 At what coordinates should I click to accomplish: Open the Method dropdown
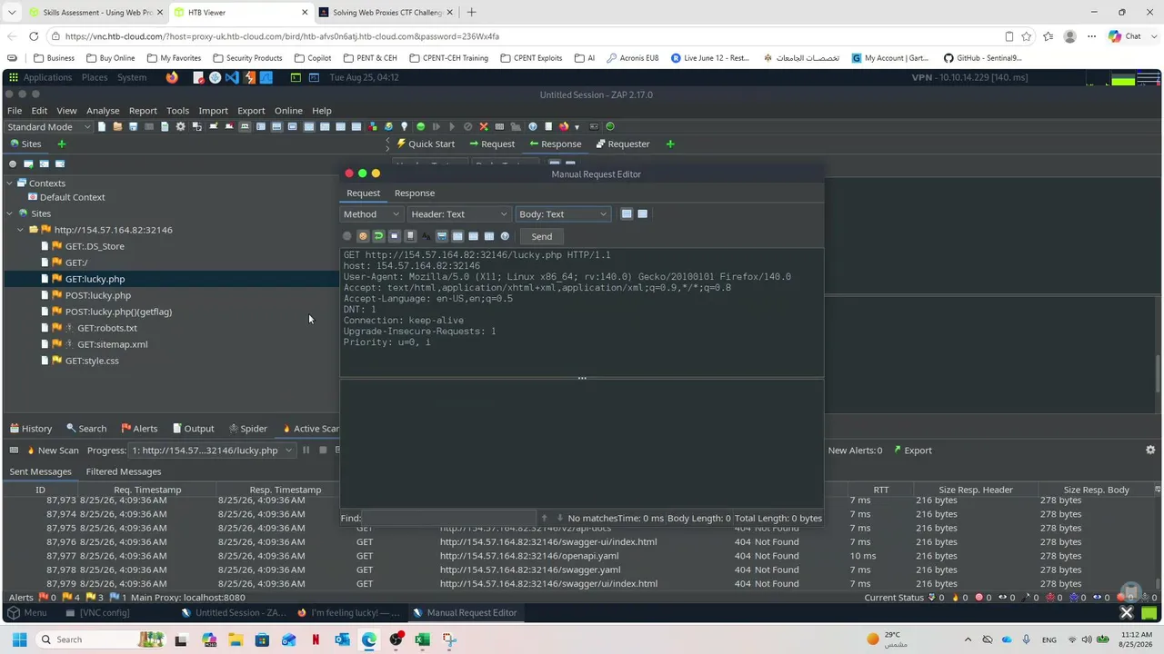click(371, 214)
